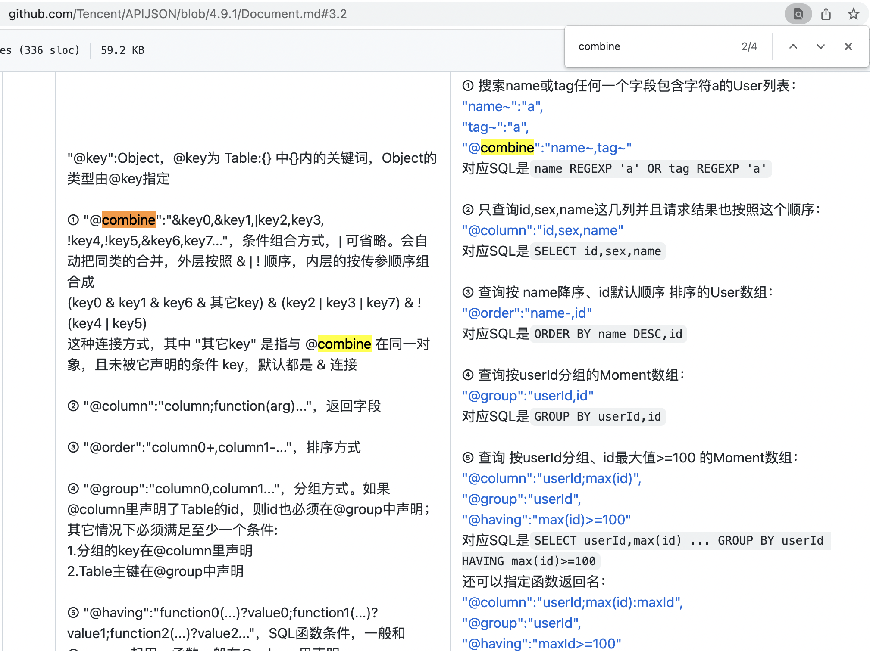Open the "name~":"a" link
This screenshot has height=651, width=870.
point(502,106)
